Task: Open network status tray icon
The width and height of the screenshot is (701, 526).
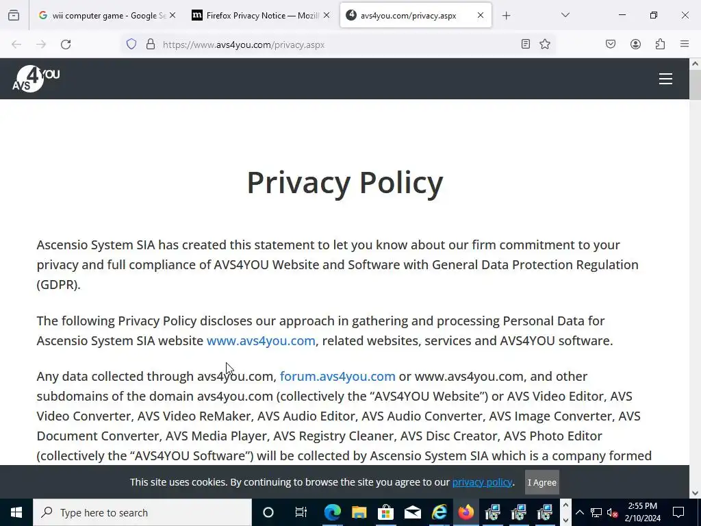Action: (596, 512)
